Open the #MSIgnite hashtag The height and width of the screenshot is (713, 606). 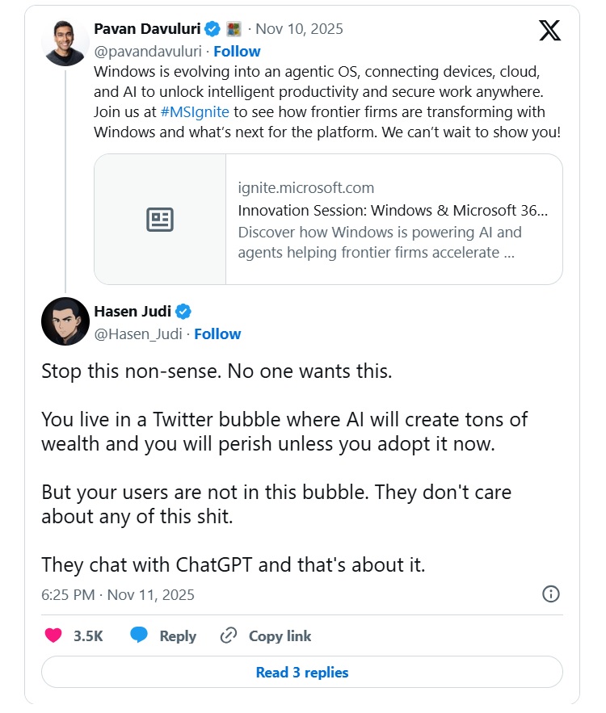195,111
